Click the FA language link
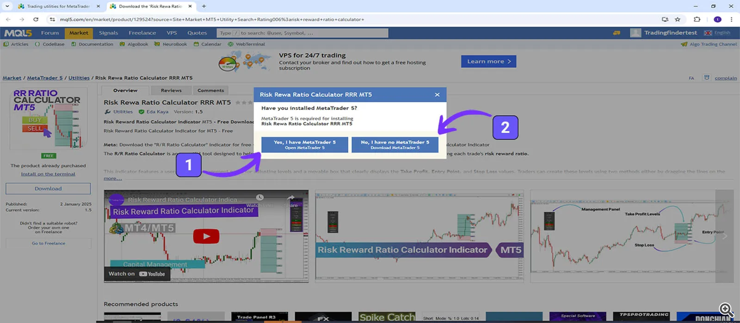 coord(692,78)
